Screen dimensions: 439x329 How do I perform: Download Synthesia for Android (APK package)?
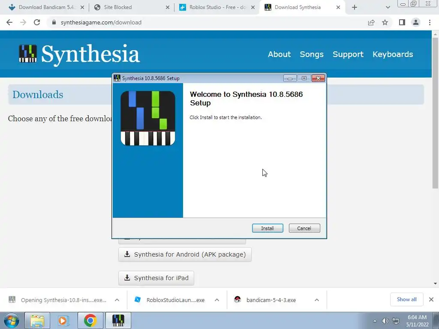tap(185, 254)
